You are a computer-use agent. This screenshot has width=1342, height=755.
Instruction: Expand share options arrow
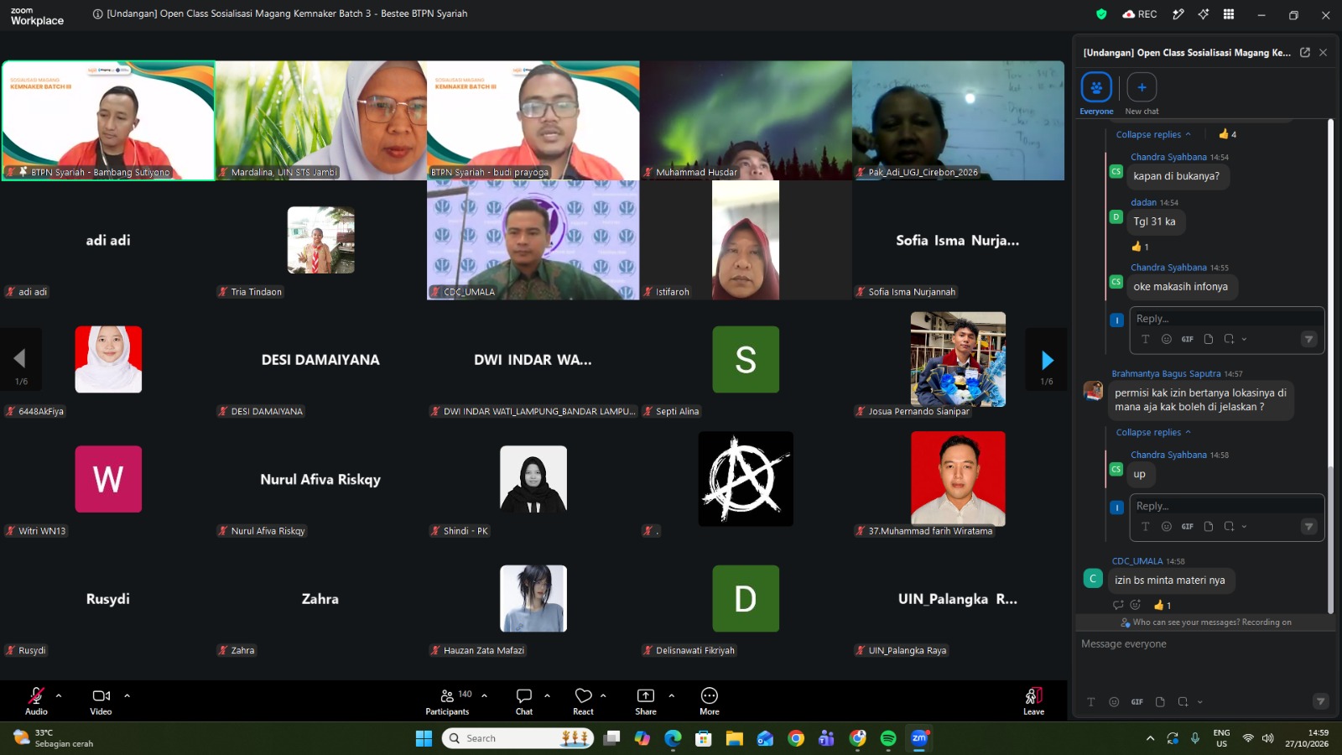pyautogui.click(x=671, y=695)
